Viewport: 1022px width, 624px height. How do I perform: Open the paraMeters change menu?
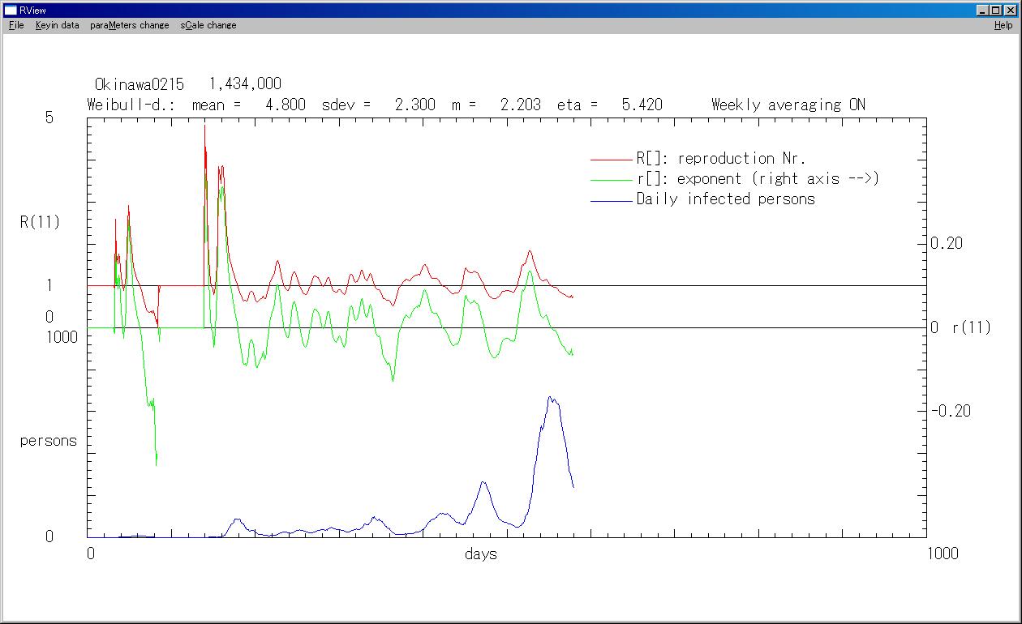point(129,25)
